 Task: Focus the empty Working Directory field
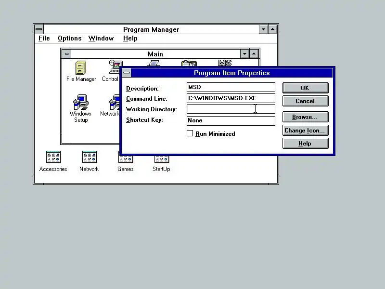[231, 109]
